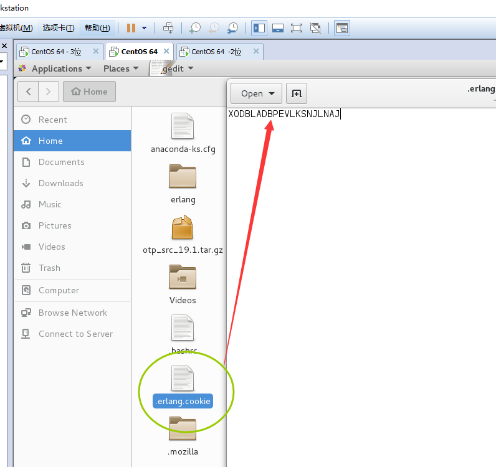Viewport: 496px width, 467px height.
Task: Open Trash in the sidebar
Action: click(x=72, y=268)
